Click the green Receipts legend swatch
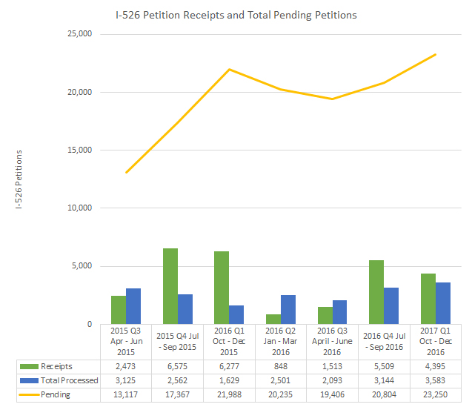Image resolution: width=472 pixels, height=407 pixels. click(30, 366)
